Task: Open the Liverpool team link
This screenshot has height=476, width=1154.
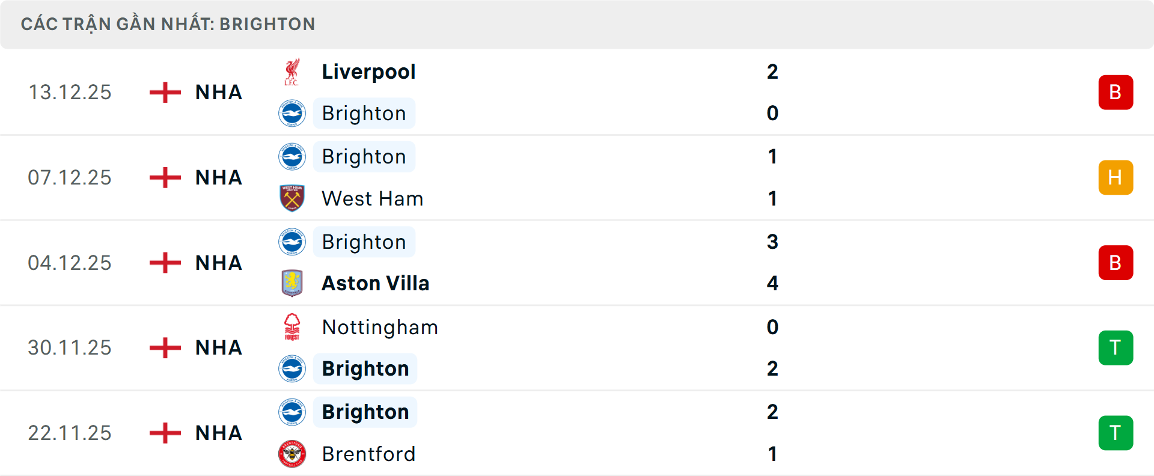Action: pyautogui.click(x=368, y=72)
